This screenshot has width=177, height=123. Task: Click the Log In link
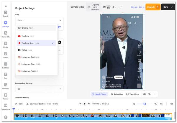(142, 7)
